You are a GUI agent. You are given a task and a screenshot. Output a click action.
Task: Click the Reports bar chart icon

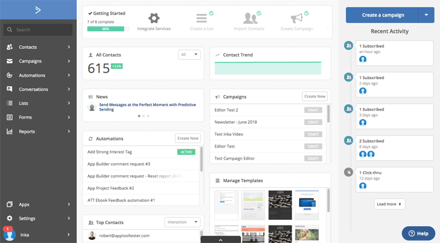click(9, 131)
